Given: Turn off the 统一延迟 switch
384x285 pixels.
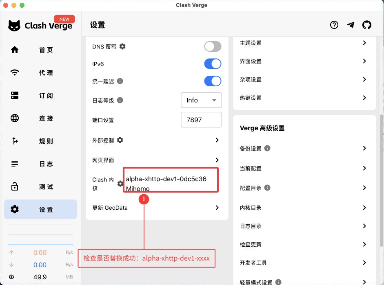Looking at the screenshot, I should pyautogui.click(x=213, y=81).
